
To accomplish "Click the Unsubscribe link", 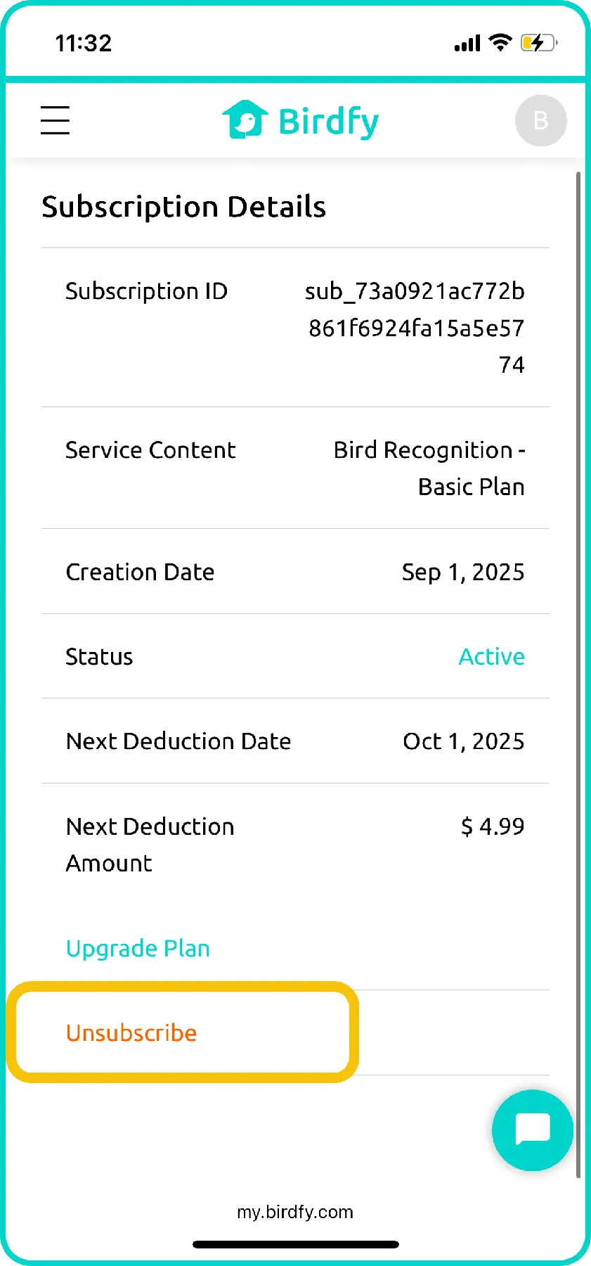I will pos(131,1032).
